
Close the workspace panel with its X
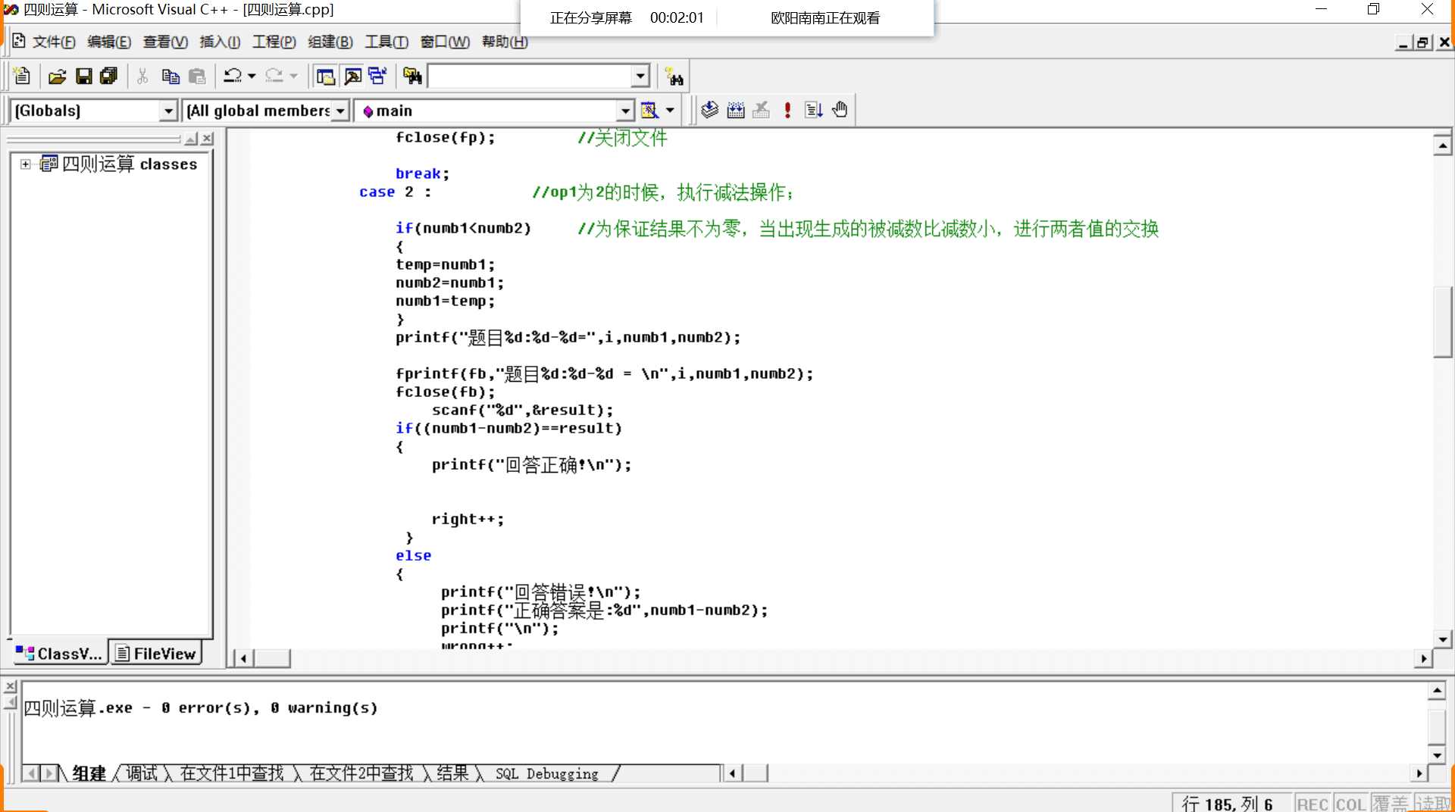pos(208,139)
